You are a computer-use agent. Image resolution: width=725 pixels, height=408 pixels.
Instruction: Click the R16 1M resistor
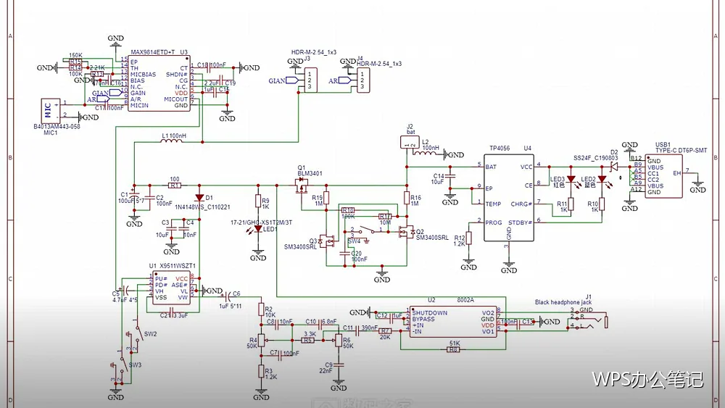[x=407, y=198]
